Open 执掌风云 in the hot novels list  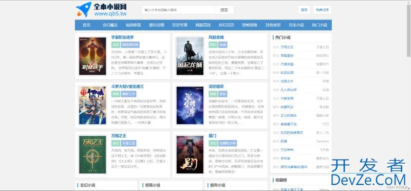(x=287, y=107)
